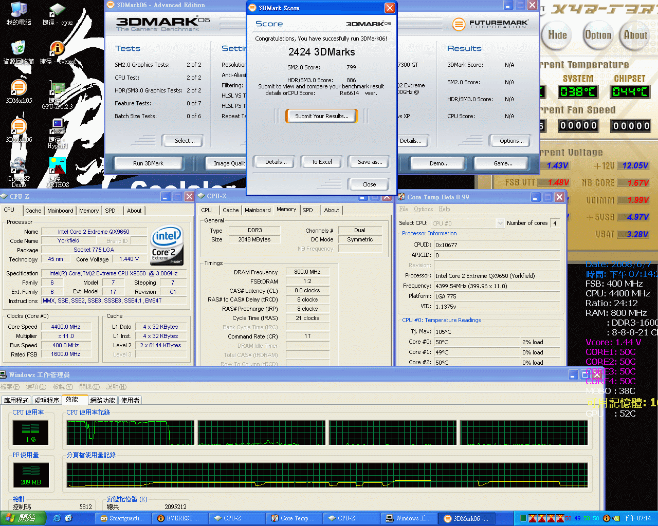
Task: Open the About tab in left CPU-Z window
Action: click(134, 211)
